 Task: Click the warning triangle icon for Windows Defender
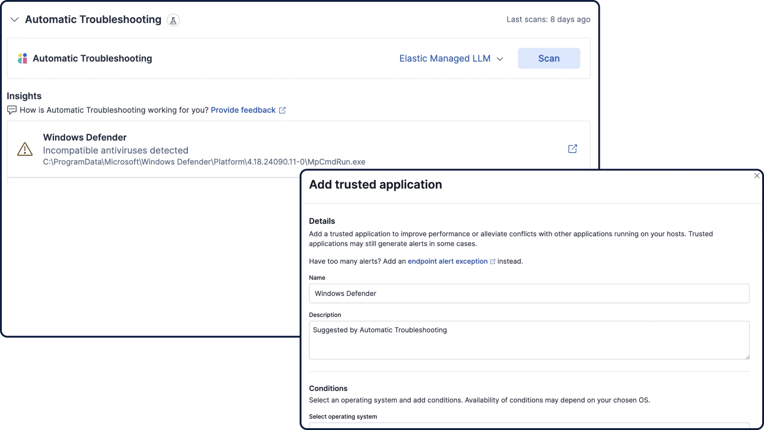pyautogui.click(x=25, y=149)
